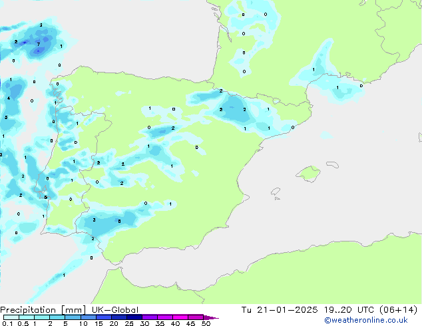Pick the 0.1–0.5 mm palest legend swatch
The image size is (422, 326).
click(x=11, y=317)
